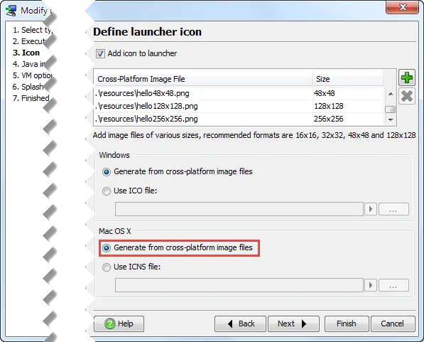The image size is (424, 342).
Task: Open ICO file variable arrow button
Action: click(x=371, y=209)
